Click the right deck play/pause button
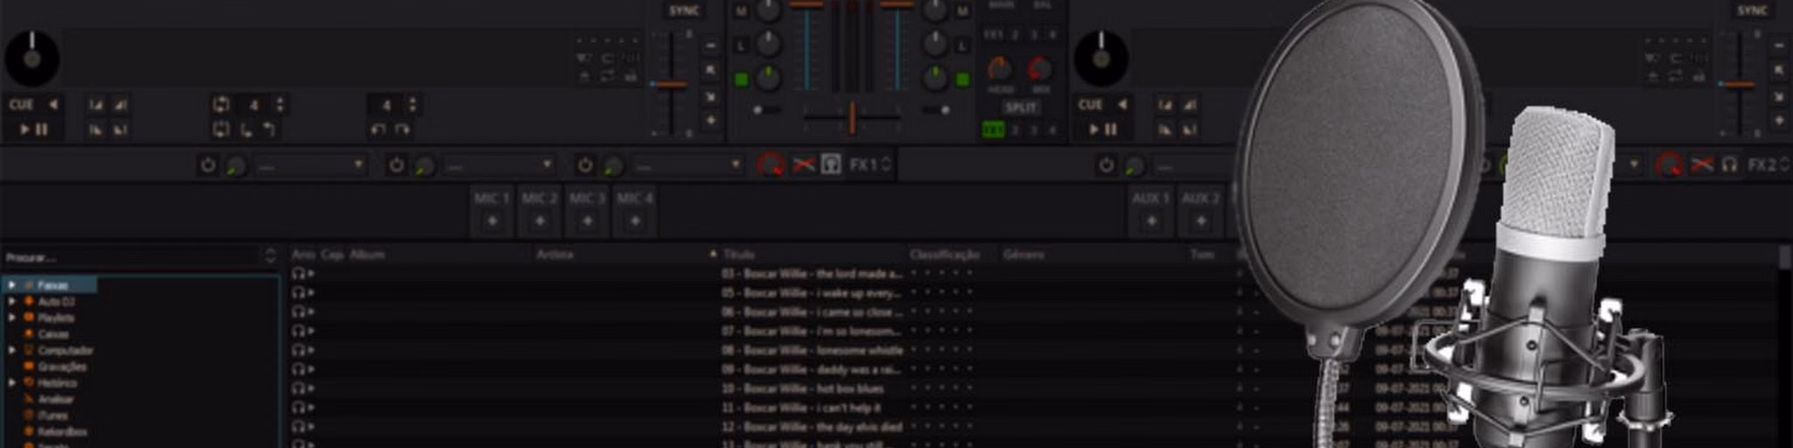1793x448 pixels. click(1102, 129)
